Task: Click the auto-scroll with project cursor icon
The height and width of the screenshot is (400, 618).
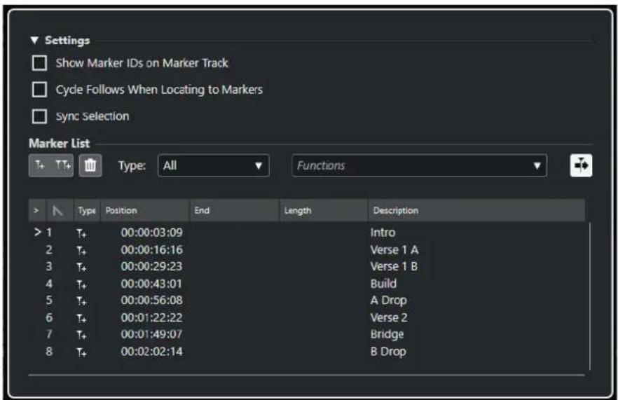Action: click(581, 165)
